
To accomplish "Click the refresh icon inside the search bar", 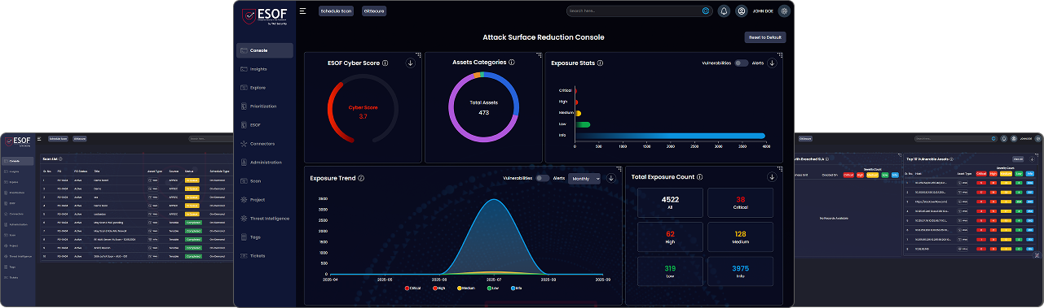I will click(x=706, y=11).
